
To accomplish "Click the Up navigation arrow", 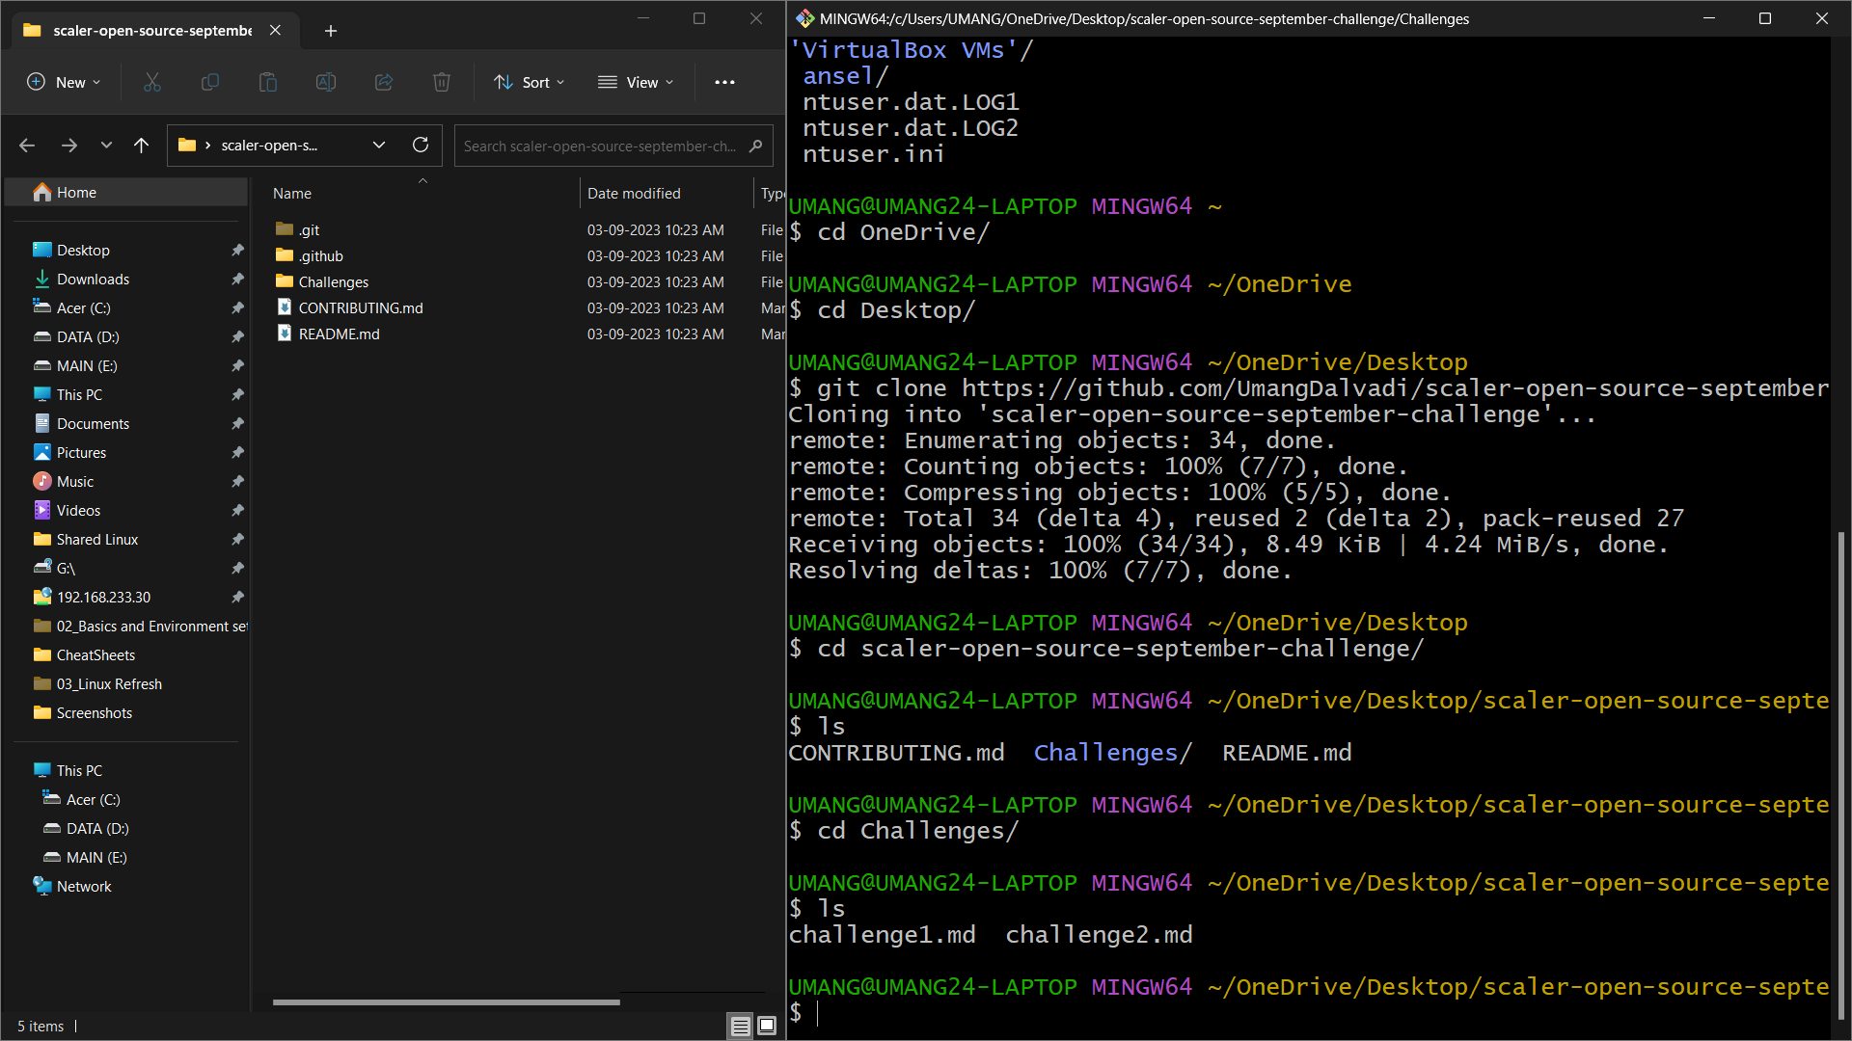I will point(142,145).
